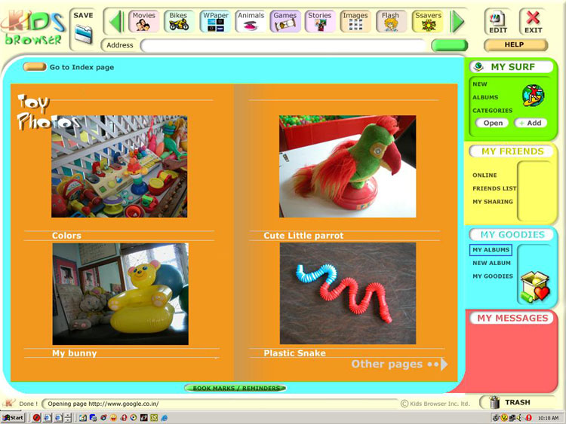Click the Edit icon
566x424 pixels.
point(497,21)
